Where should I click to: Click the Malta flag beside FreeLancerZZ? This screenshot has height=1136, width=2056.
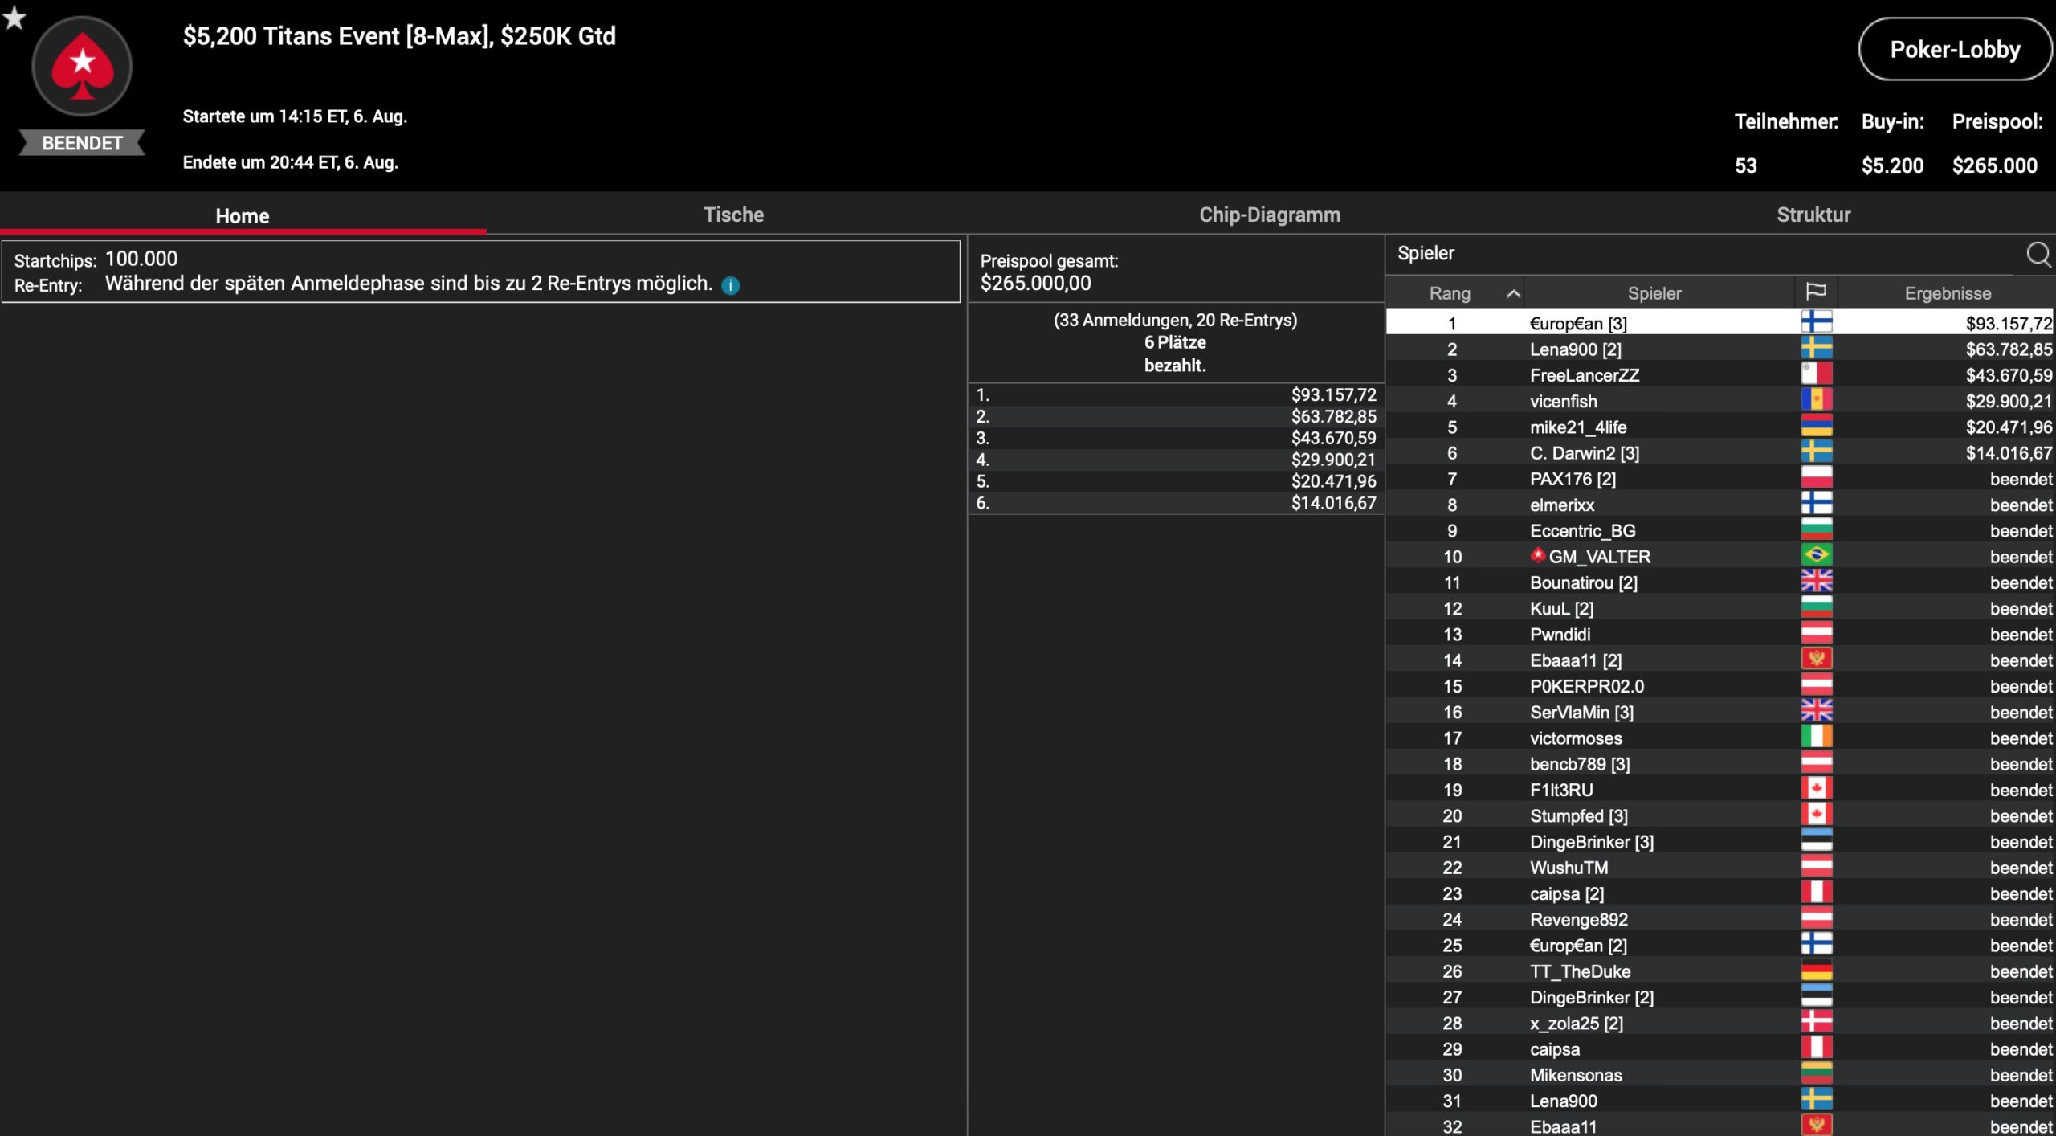[1816, 374]
